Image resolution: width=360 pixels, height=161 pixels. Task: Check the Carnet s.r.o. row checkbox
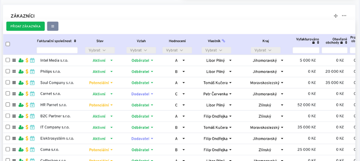[x=8, y=93]
